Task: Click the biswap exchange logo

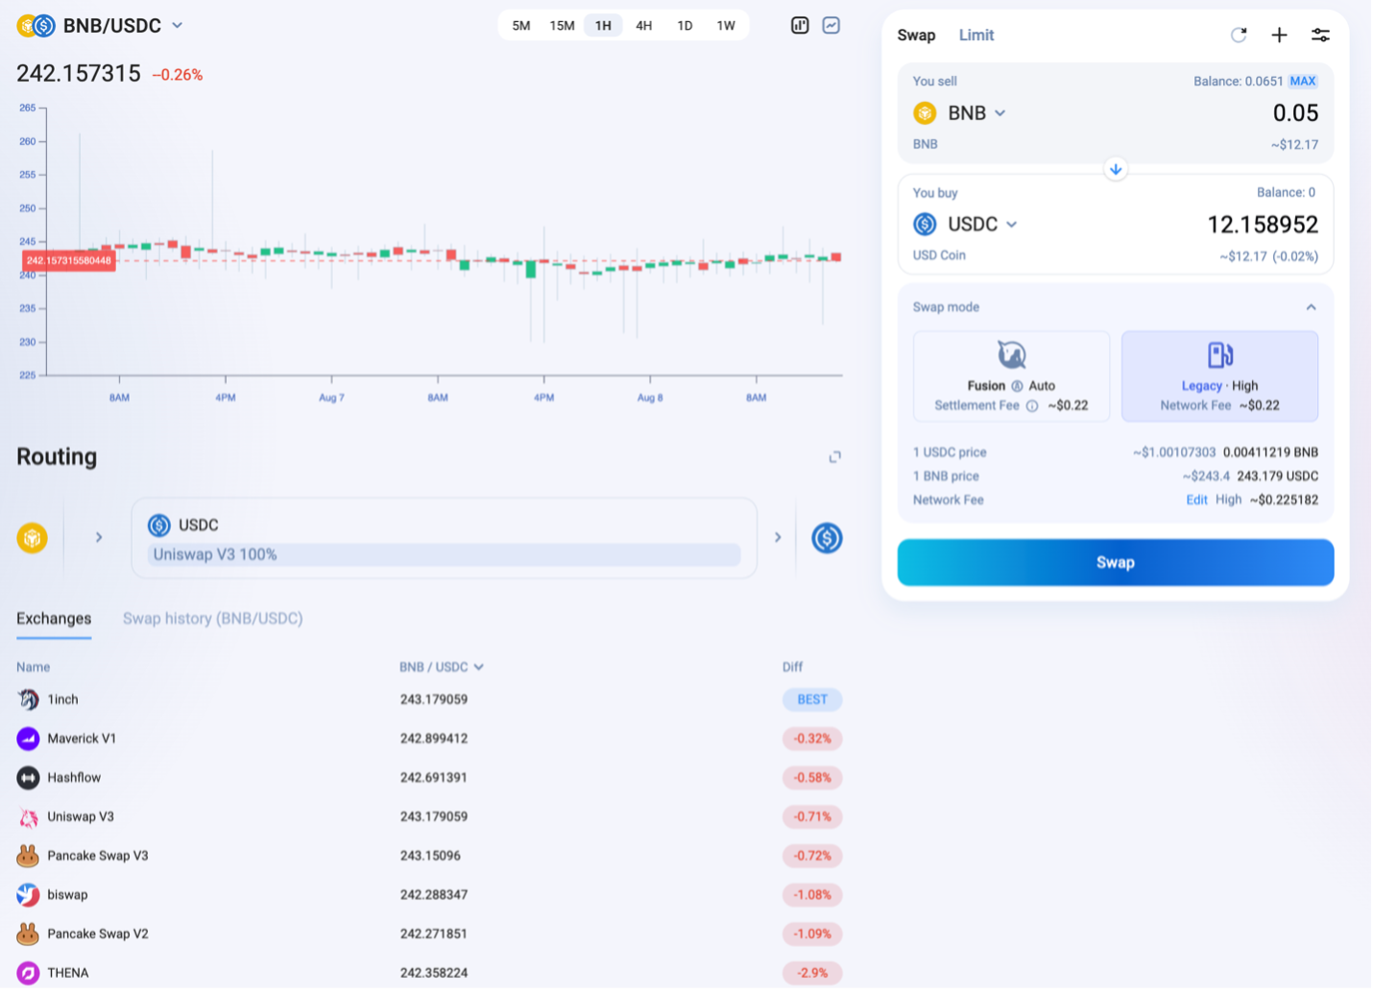Action: click(x=28, y=895)
